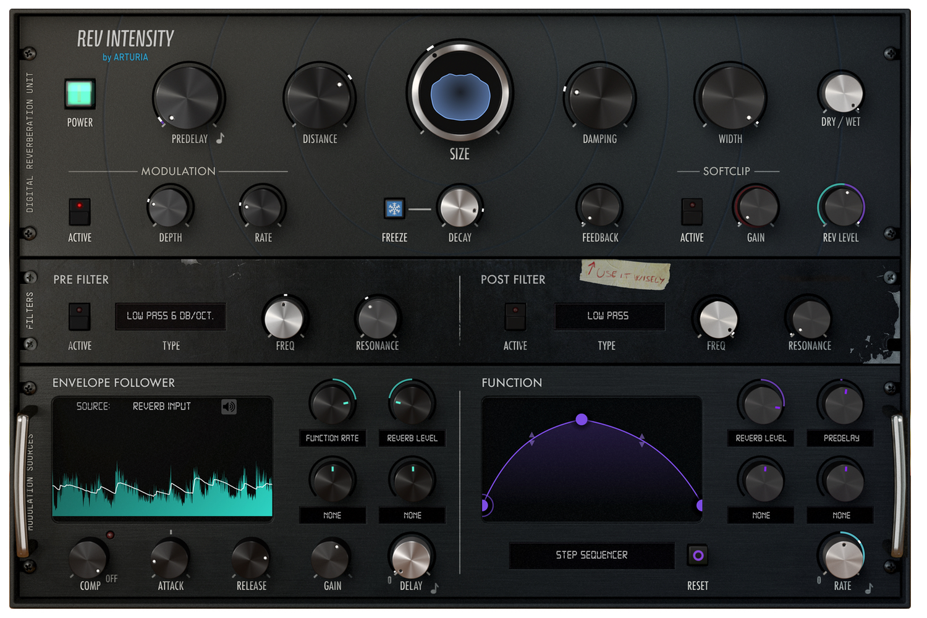Toggle the Delay tempo sync note icon
Viewport: 927px width, 618px height.
(x=434, y=588)
